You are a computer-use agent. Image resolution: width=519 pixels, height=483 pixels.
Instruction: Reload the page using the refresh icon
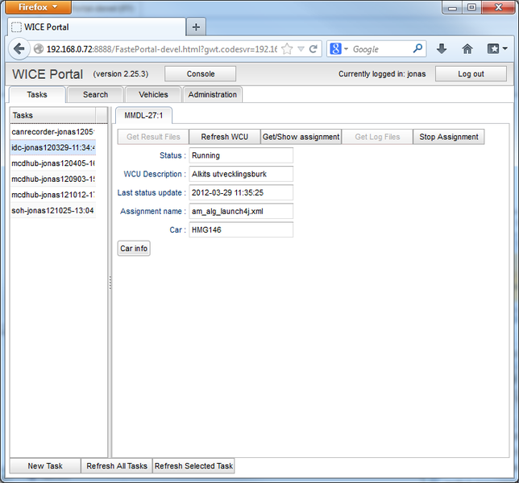pyautogui.click(x=313, y=49)
